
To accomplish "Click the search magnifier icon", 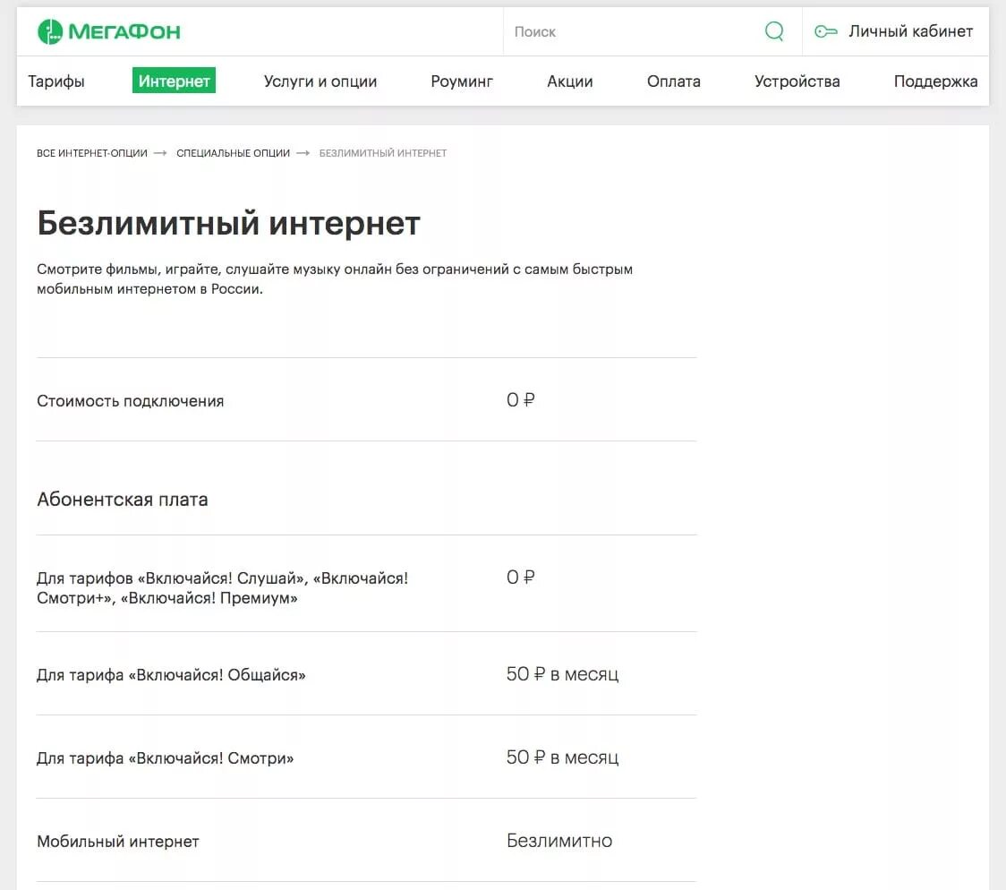I will coord(774,30).
